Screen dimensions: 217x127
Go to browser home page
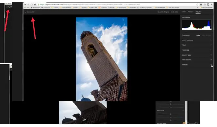coord(35,5)
